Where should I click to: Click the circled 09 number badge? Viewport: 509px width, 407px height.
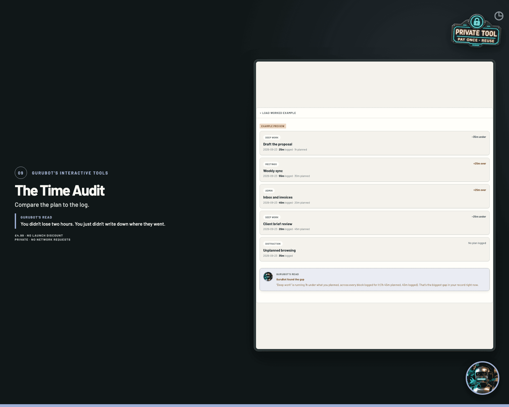tap(21, 173)
